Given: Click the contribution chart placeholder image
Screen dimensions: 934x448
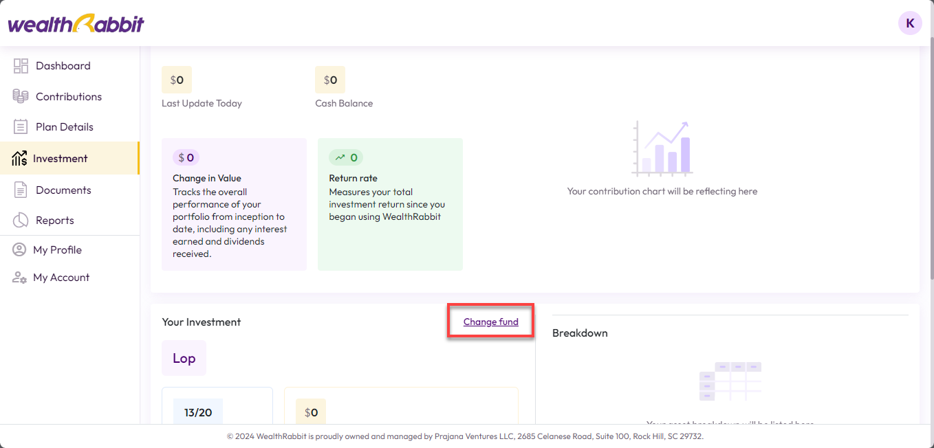Looking at the screenshot, I should click(662, 148).
